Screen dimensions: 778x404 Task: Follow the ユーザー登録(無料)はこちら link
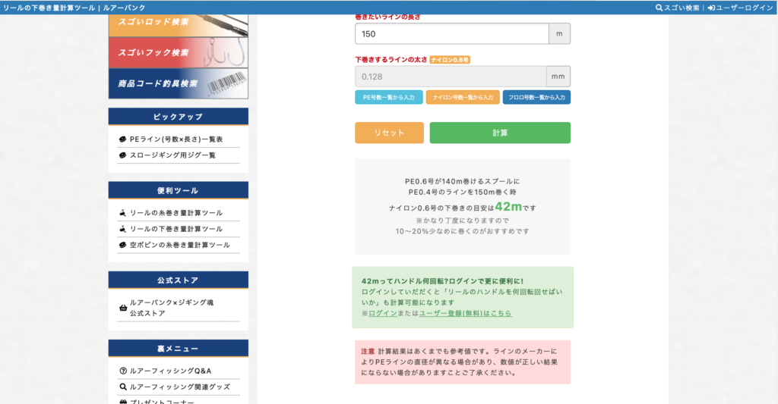click(x=465, y=313)
